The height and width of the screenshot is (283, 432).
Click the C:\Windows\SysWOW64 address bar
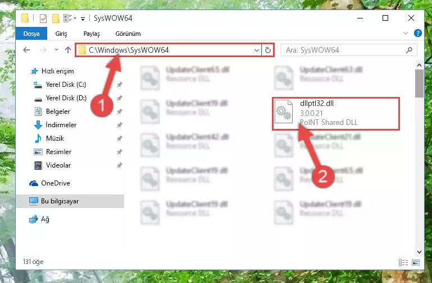pyautogui.click(x=169, y=50)
